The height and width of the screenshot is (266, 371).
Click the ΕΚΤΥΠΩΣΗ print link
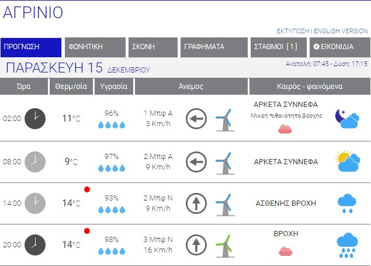point(293,31)
